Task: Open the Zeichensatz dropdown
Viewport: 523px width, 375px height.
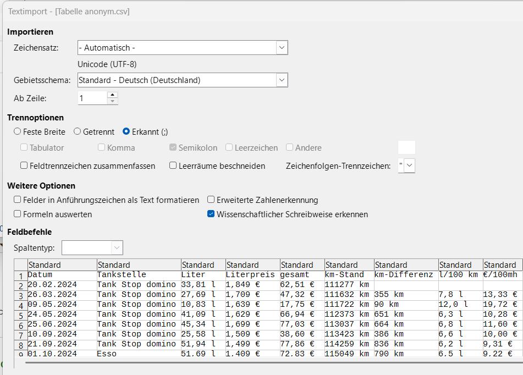Action: [282, 48]
